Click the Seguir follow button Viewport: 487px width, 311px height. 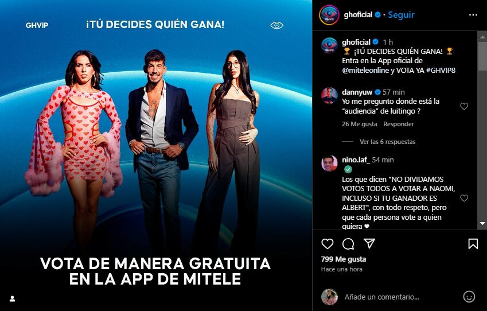[x=401, y=14]
